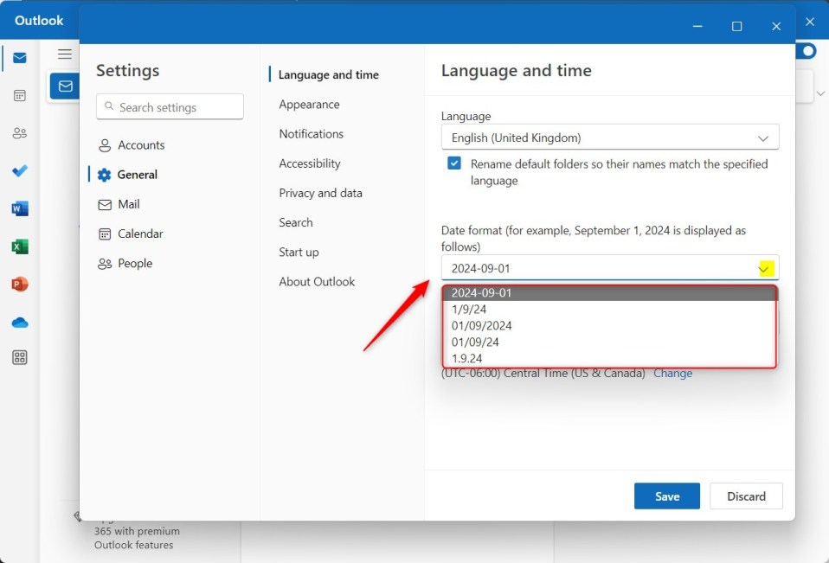Open Word from the left app bar

point(19,208)
